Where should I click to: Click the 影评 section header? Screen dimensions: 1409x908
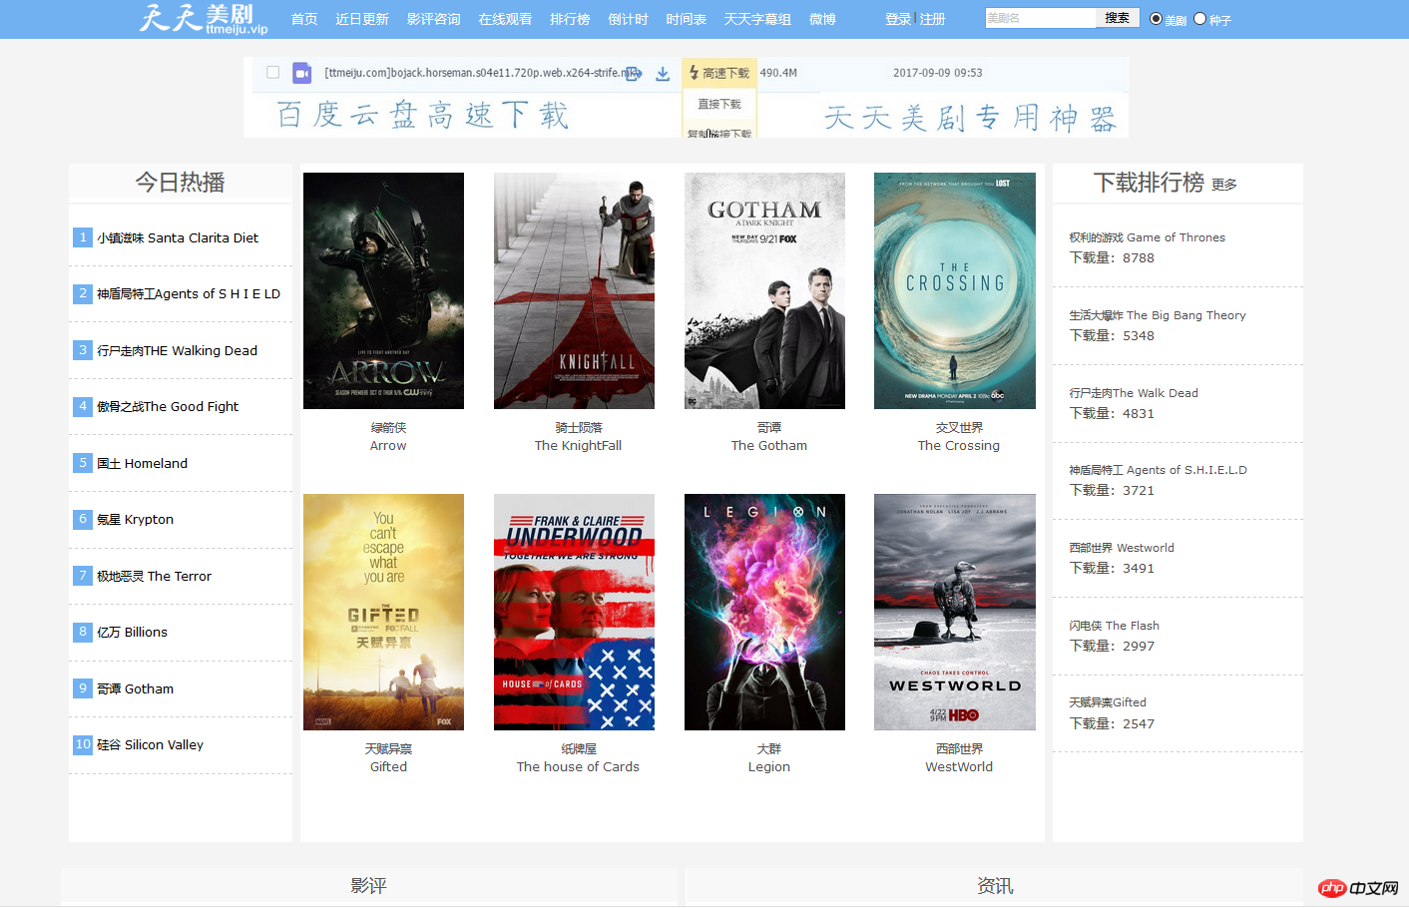[368, 886]
